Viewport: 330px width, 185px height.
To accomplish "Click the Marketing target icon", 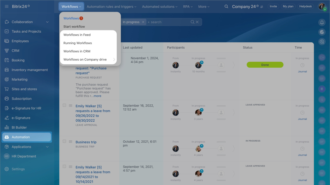I will [x=7, y=79].
